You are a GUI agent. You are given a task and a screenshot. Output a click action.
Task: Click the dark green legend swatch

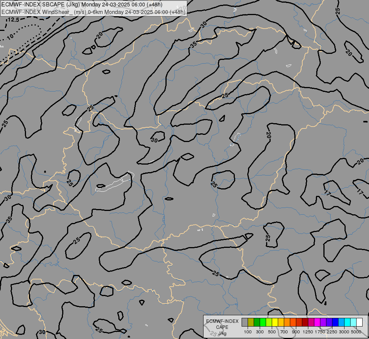pyautogui.click(x=257, y=322)
